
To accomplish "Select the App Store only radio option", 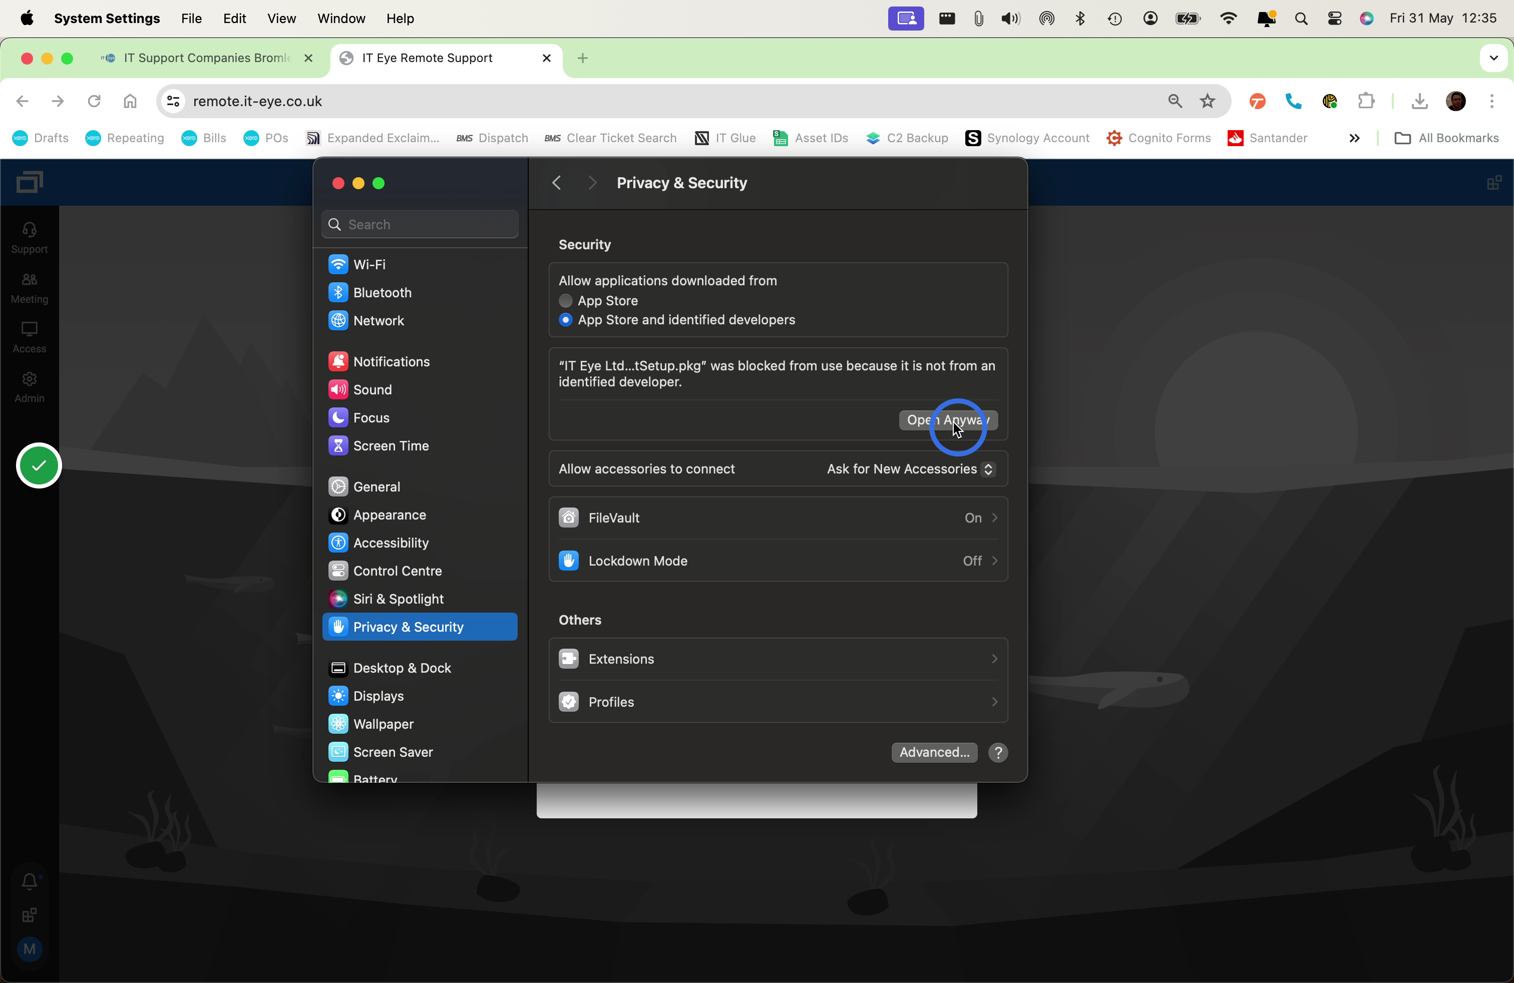I will pos(565,301).
